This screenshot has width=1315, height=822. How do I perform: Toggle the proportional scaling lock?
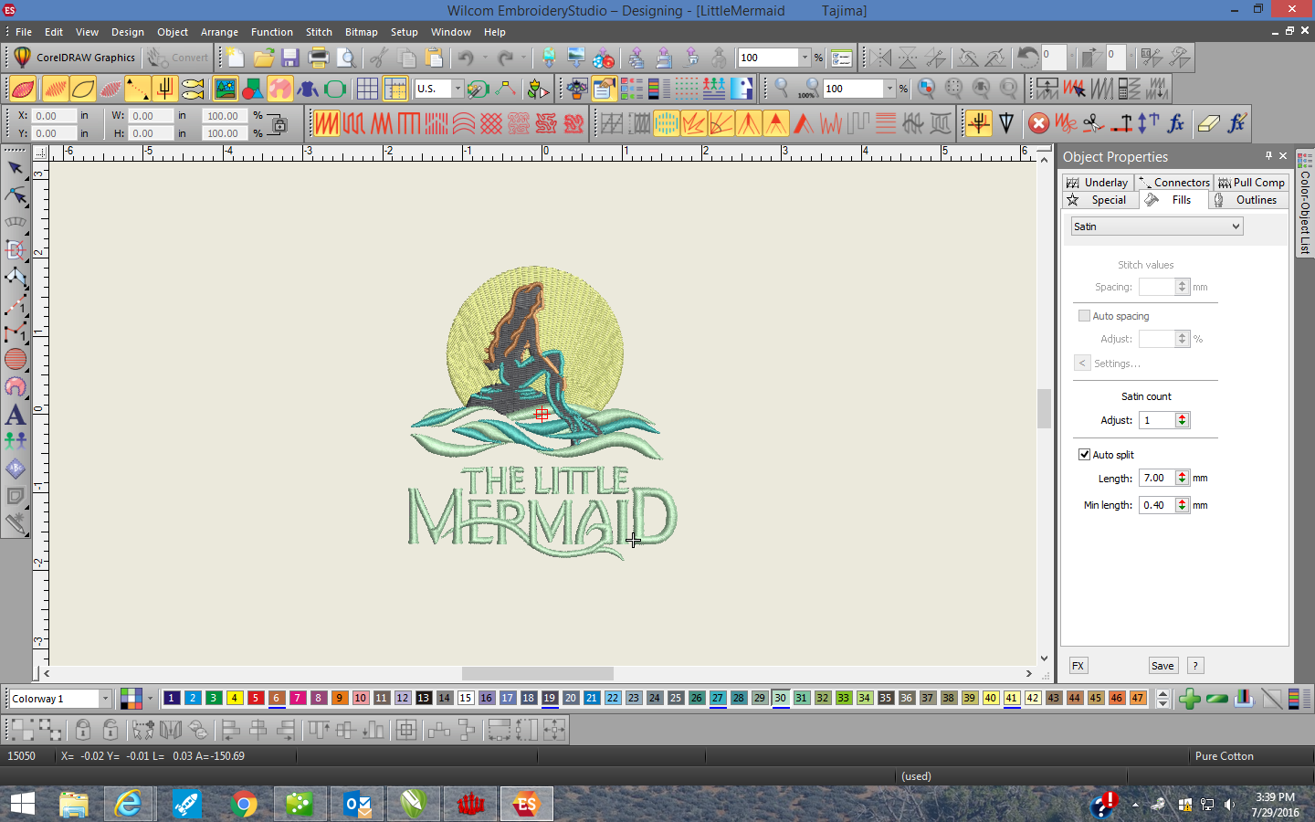pyautogui.click(x=279, y=125)
